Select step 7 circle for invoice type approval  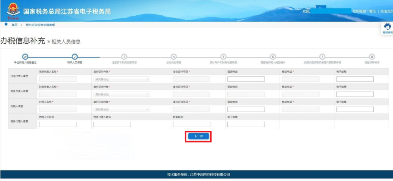[322, 56]
